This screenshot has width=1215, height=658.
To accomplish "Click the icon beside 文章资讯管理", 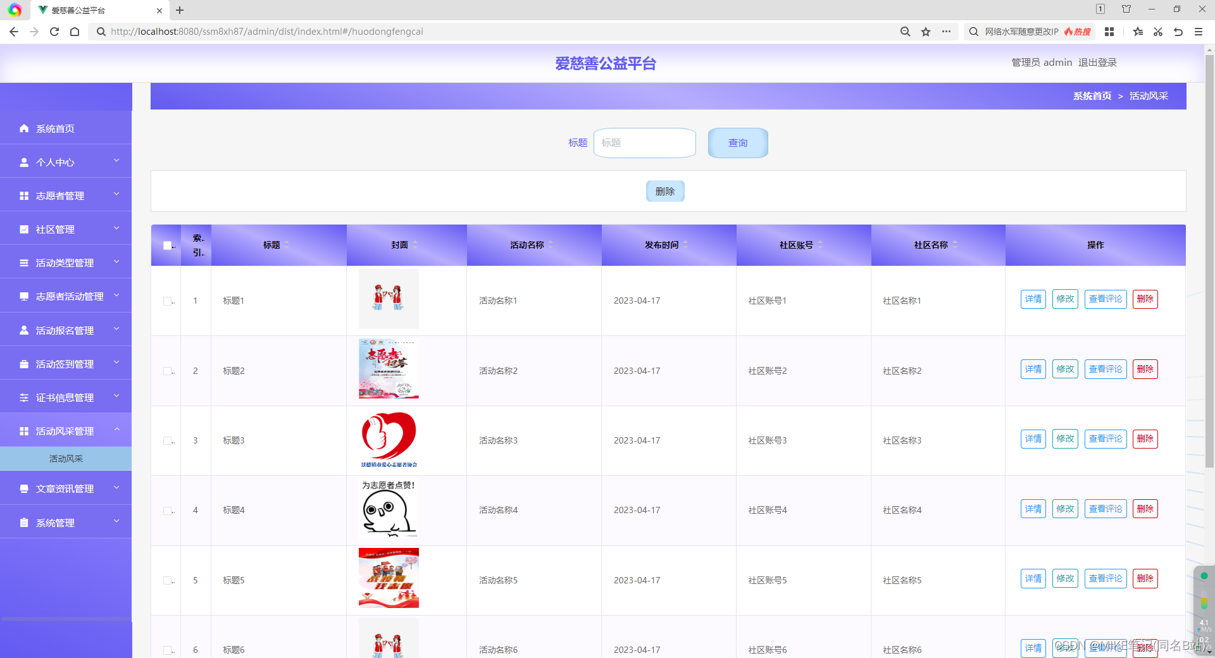I will point(24,488).
